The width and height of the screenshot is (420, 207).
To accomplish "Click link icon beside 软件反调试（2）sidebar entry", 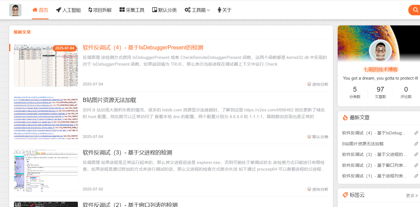I will coord(416,165).
